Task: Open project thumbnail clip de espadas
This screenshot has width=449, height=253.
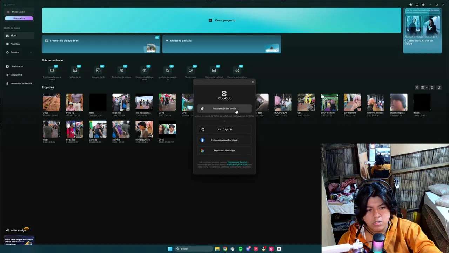Action: coord(144,102)
